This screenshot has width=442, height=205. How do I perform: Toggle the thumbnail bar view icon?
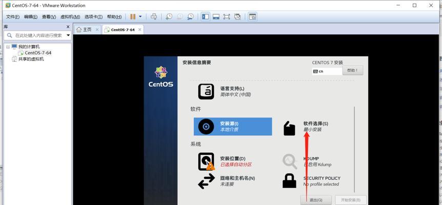216,17
